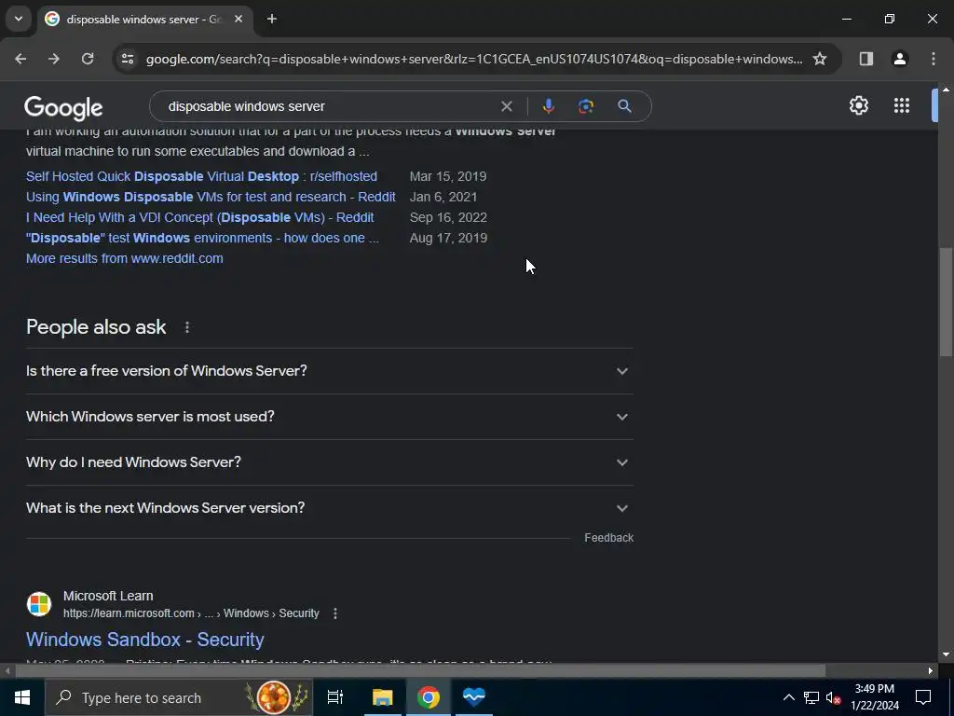This screenshot has width=954, height=716.
Task: Open a new tab
Action: click(x=272, y=20)
